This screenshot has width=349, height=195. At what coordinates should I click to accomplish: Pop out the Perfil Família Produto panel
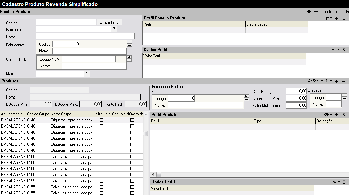(344, 18)
